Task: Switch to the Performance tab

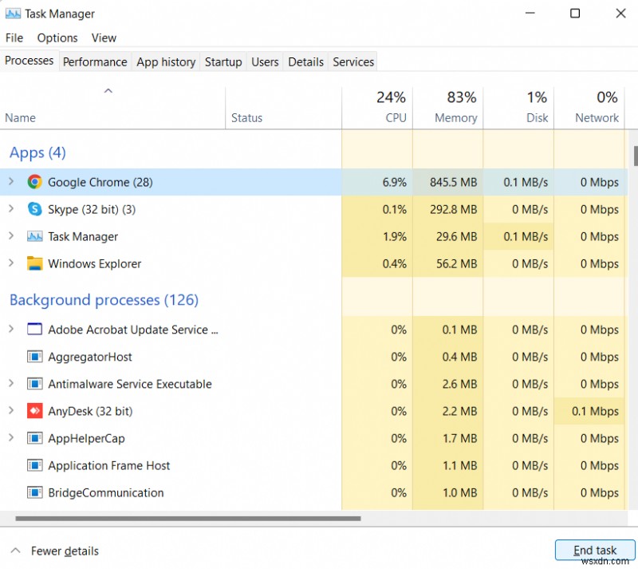Action: tap(95, 61)
